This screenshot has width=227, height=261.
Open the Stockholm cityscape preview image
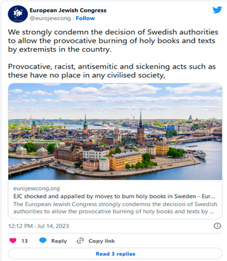tap(115, 131)
